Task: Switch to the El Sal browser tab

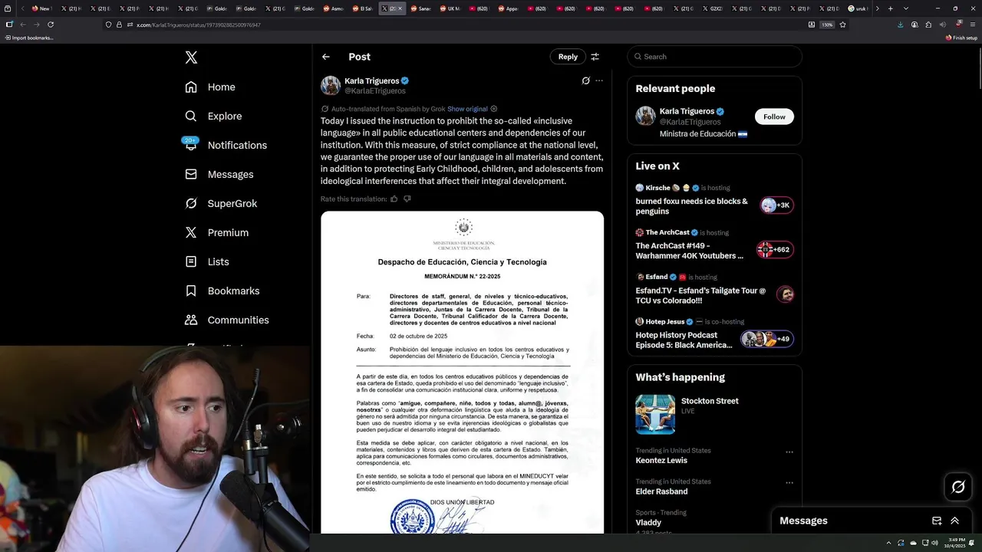Action: click(362, 8)
